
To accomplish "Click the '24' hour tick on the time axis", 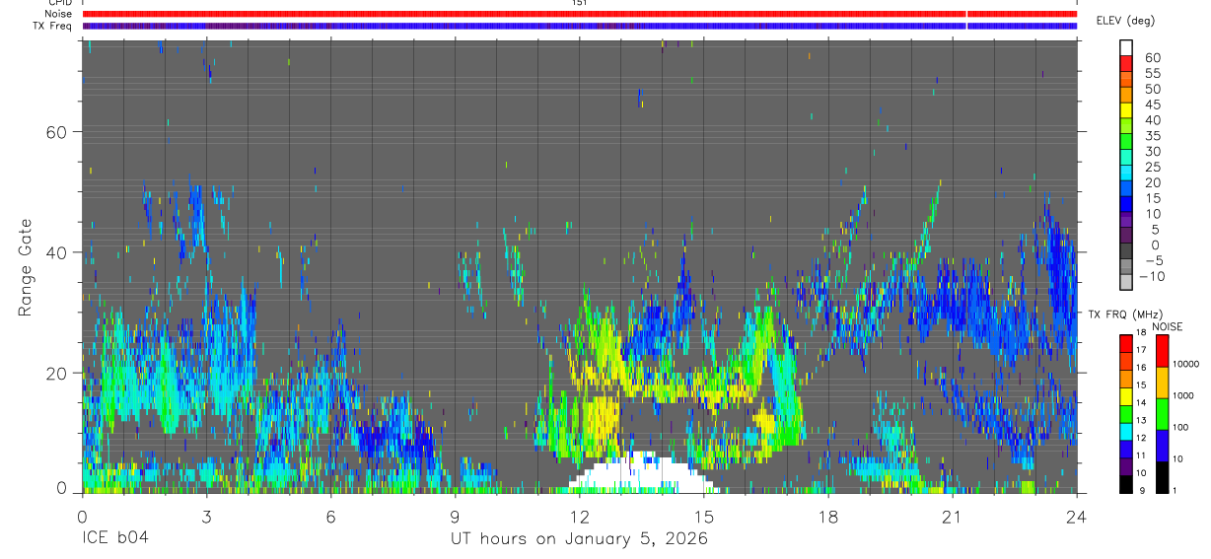I will point(1076,517).
